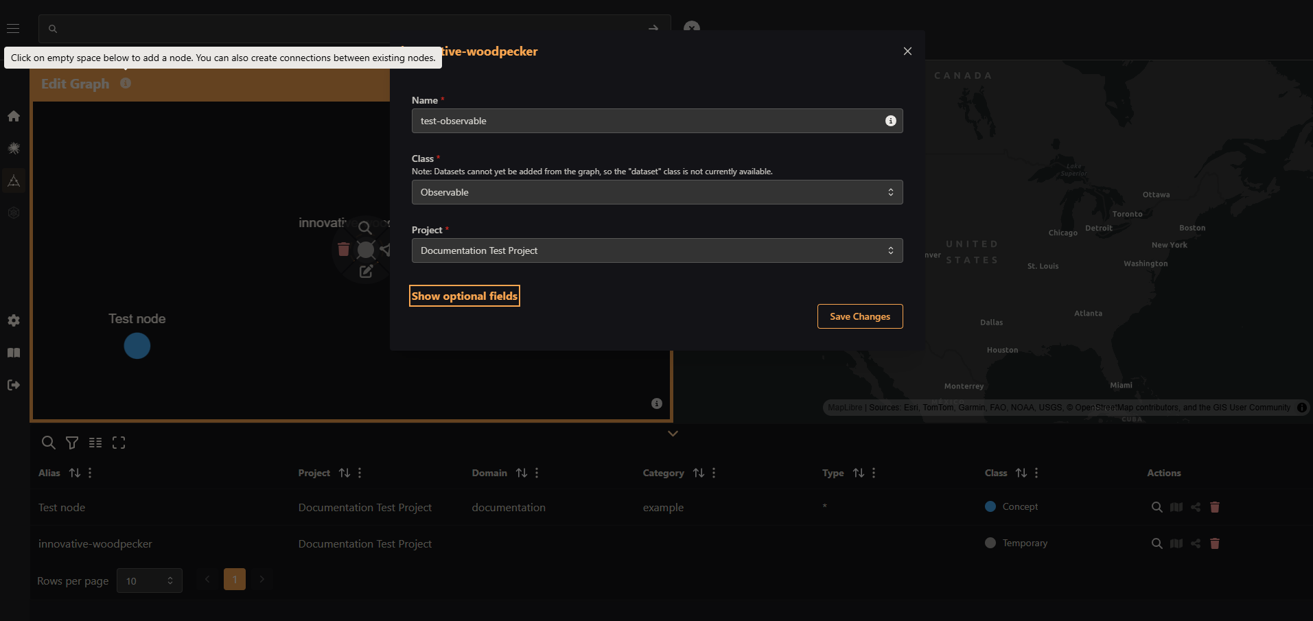Open the Project dropdown in the dialog

click(x=657, y=250)
